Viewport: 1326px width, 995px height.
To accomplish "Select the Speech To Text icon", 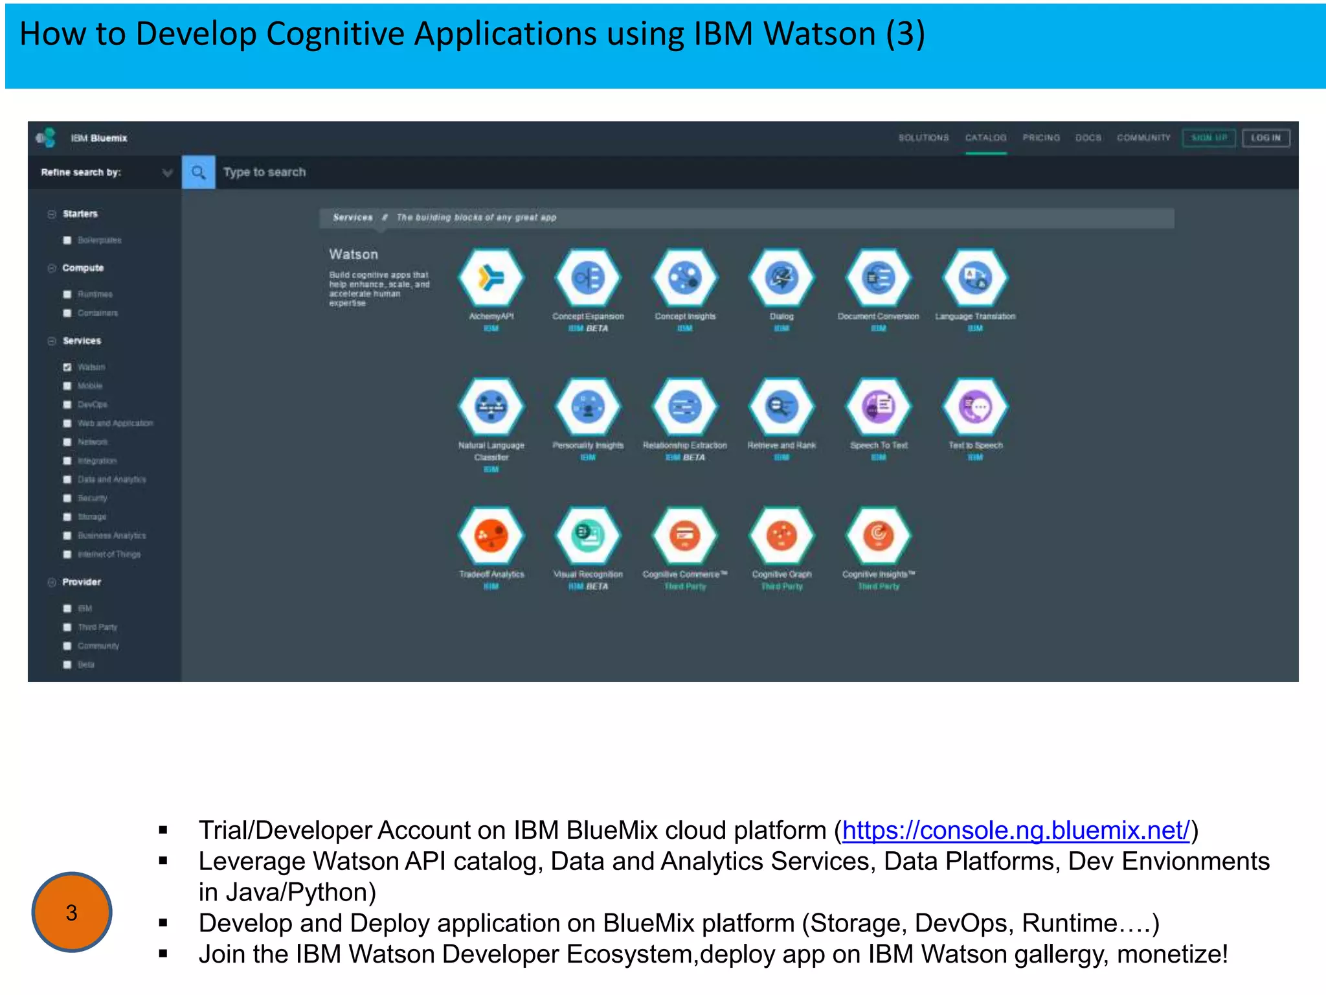I will 879,407.
